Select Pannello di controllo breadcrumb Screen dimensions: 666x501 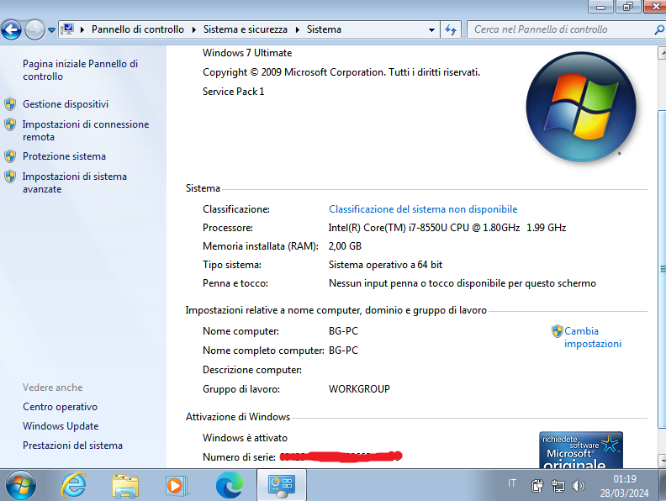[138, 29]
